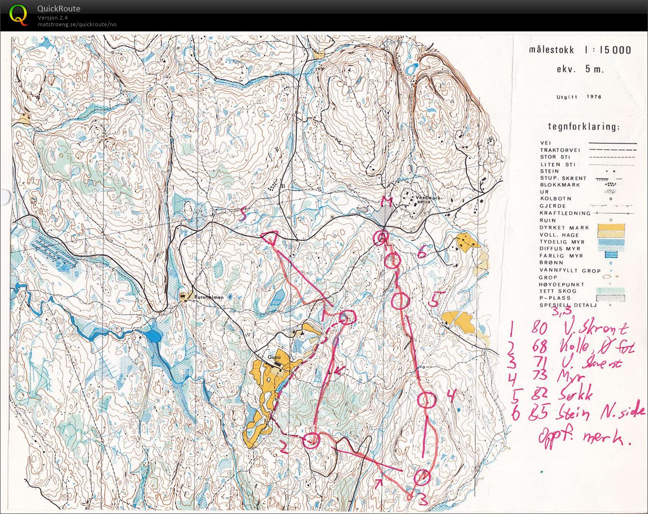Click the QuickRoute green Q logo

18,14
